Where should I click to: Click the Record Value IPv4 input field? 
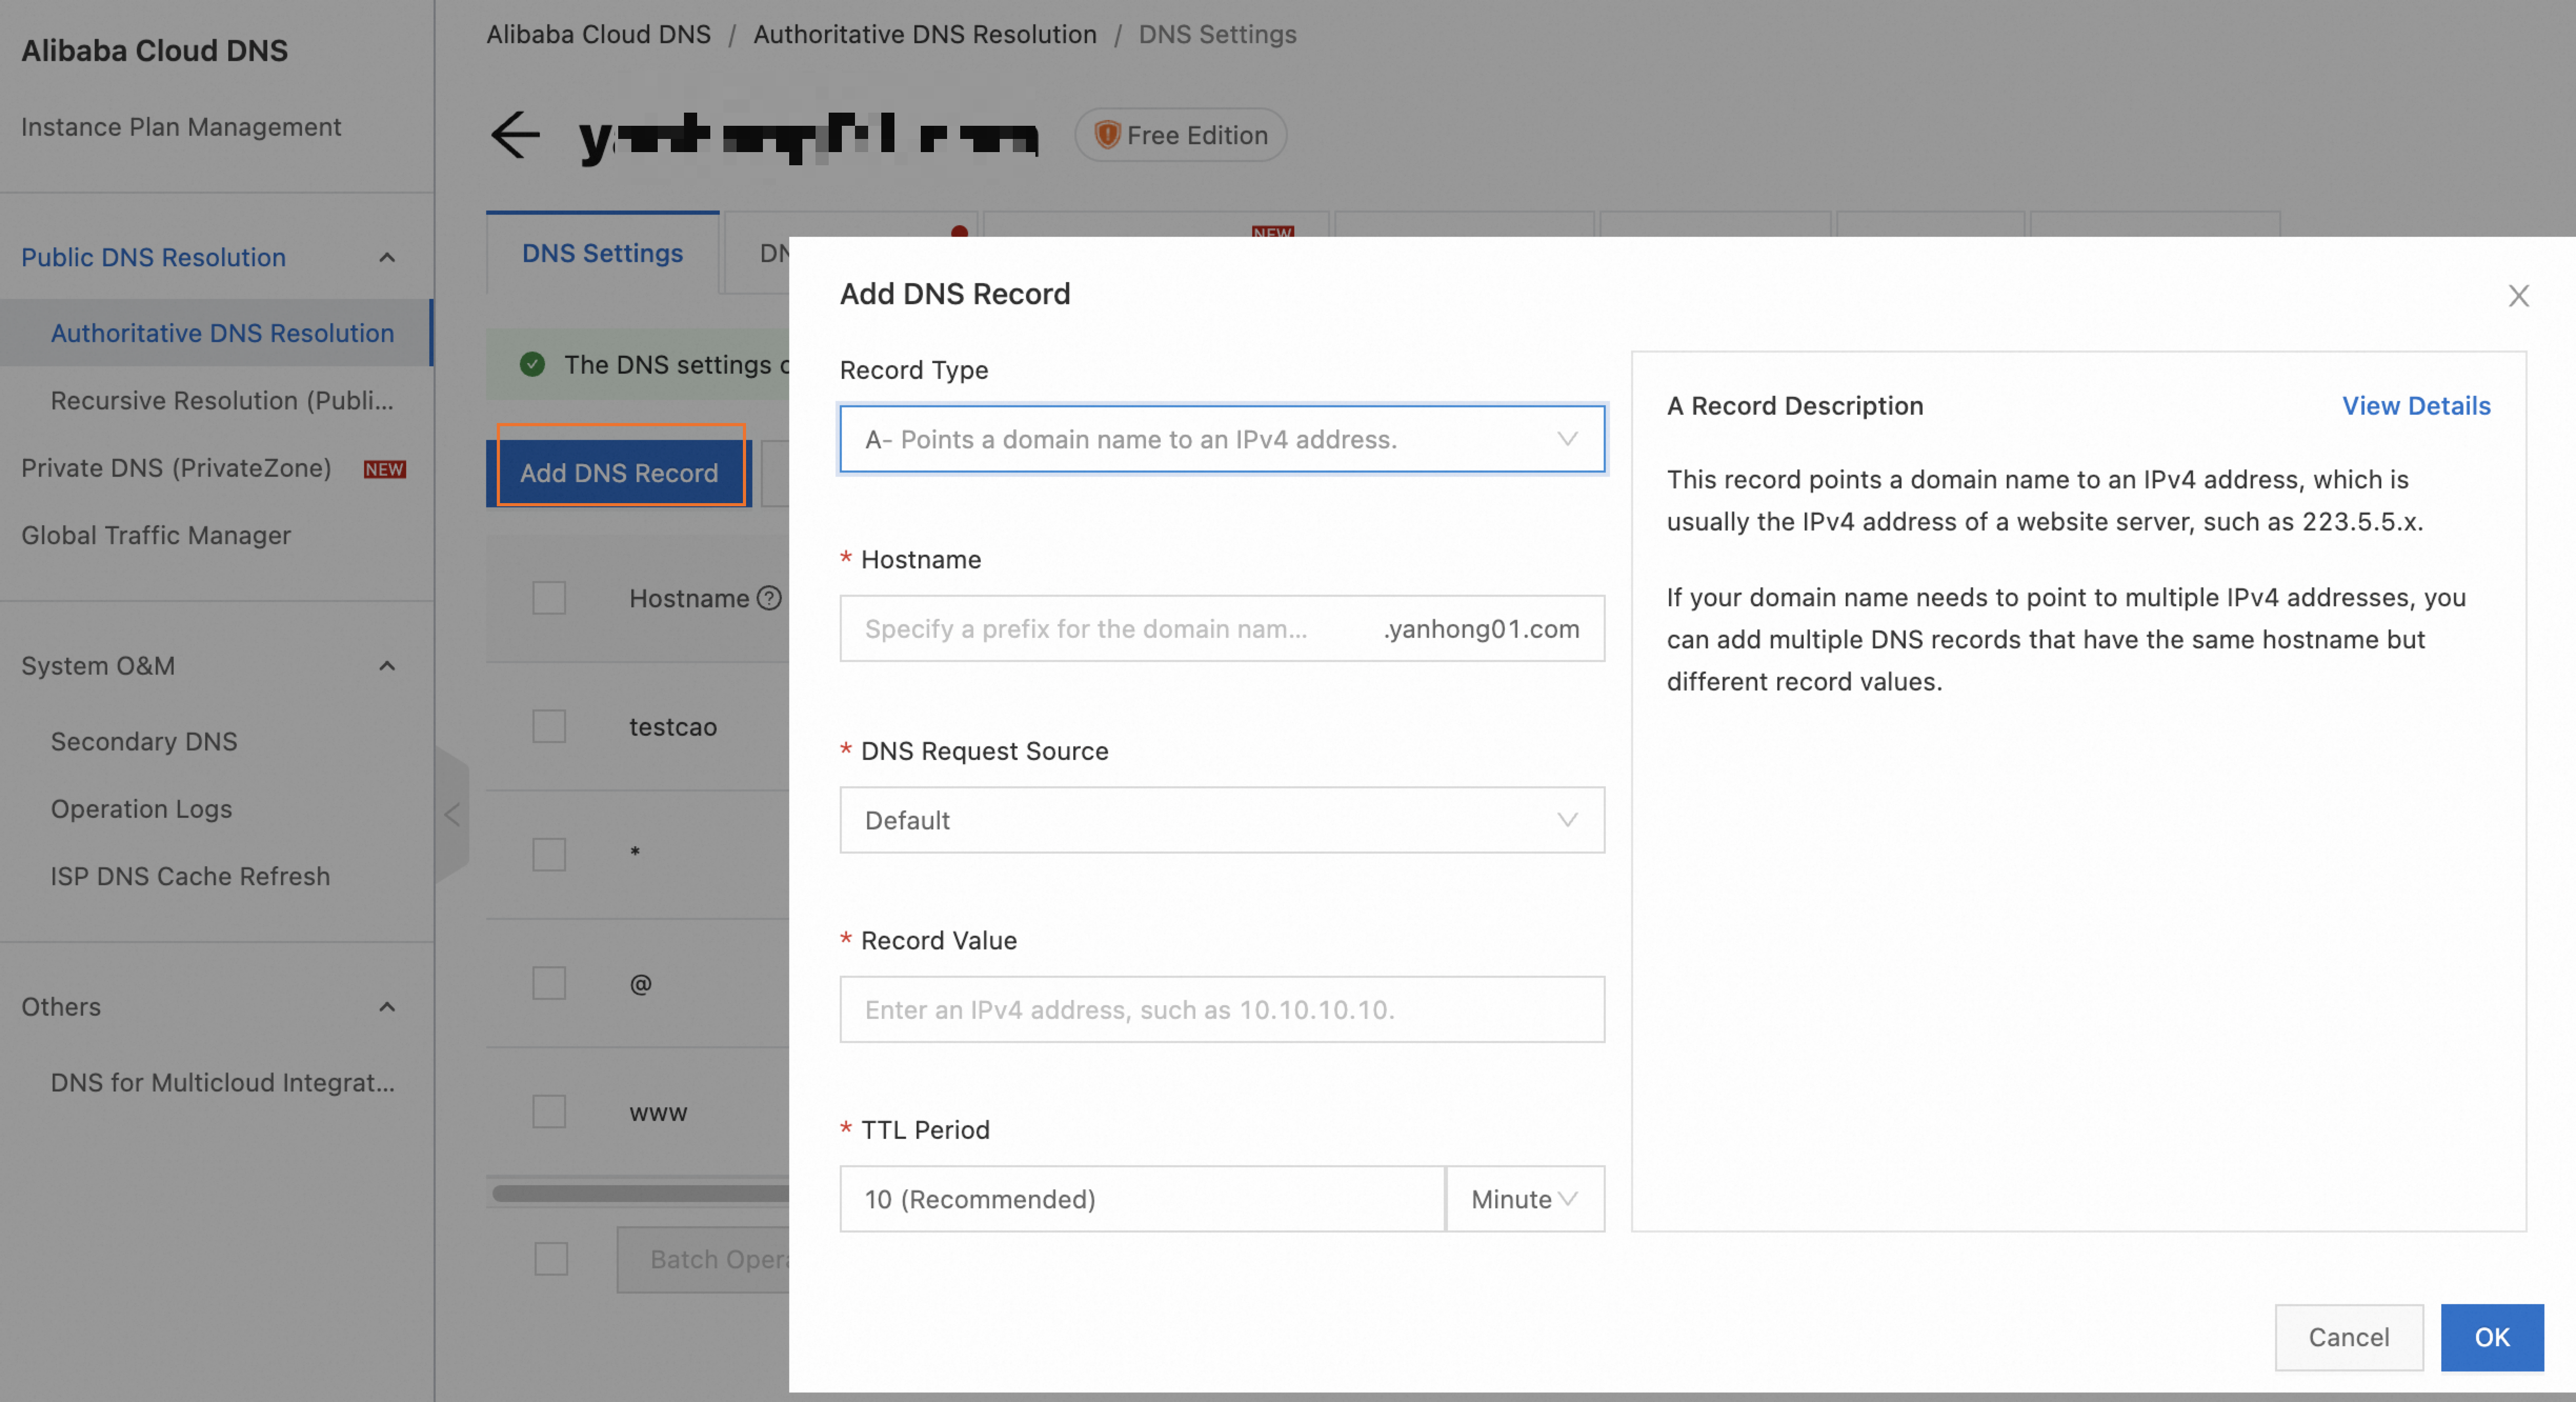click(1221, 1009)
